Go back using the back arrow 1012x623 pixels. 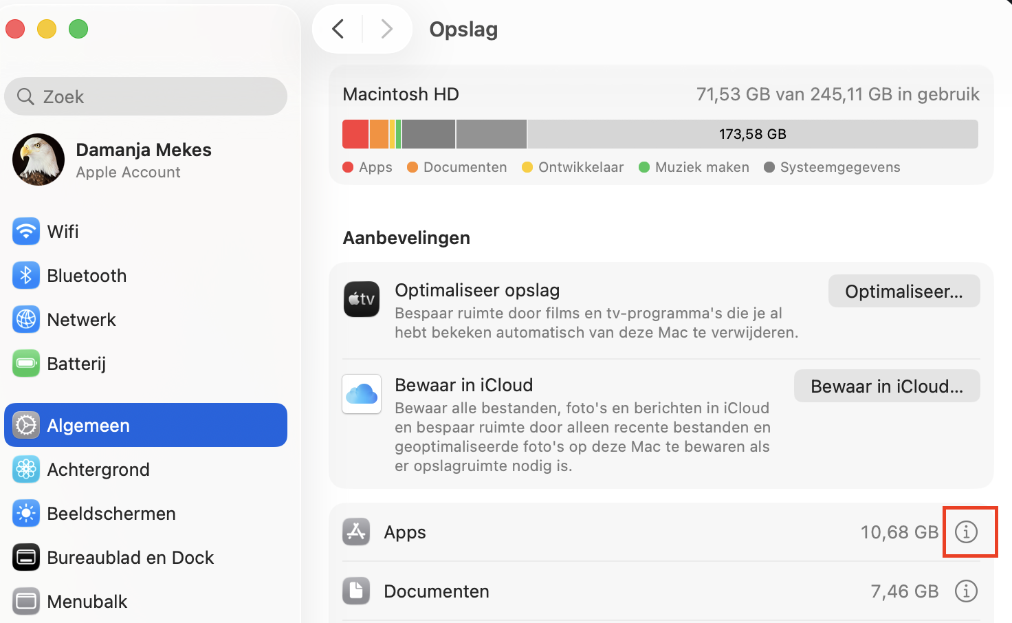coord(338,29)
